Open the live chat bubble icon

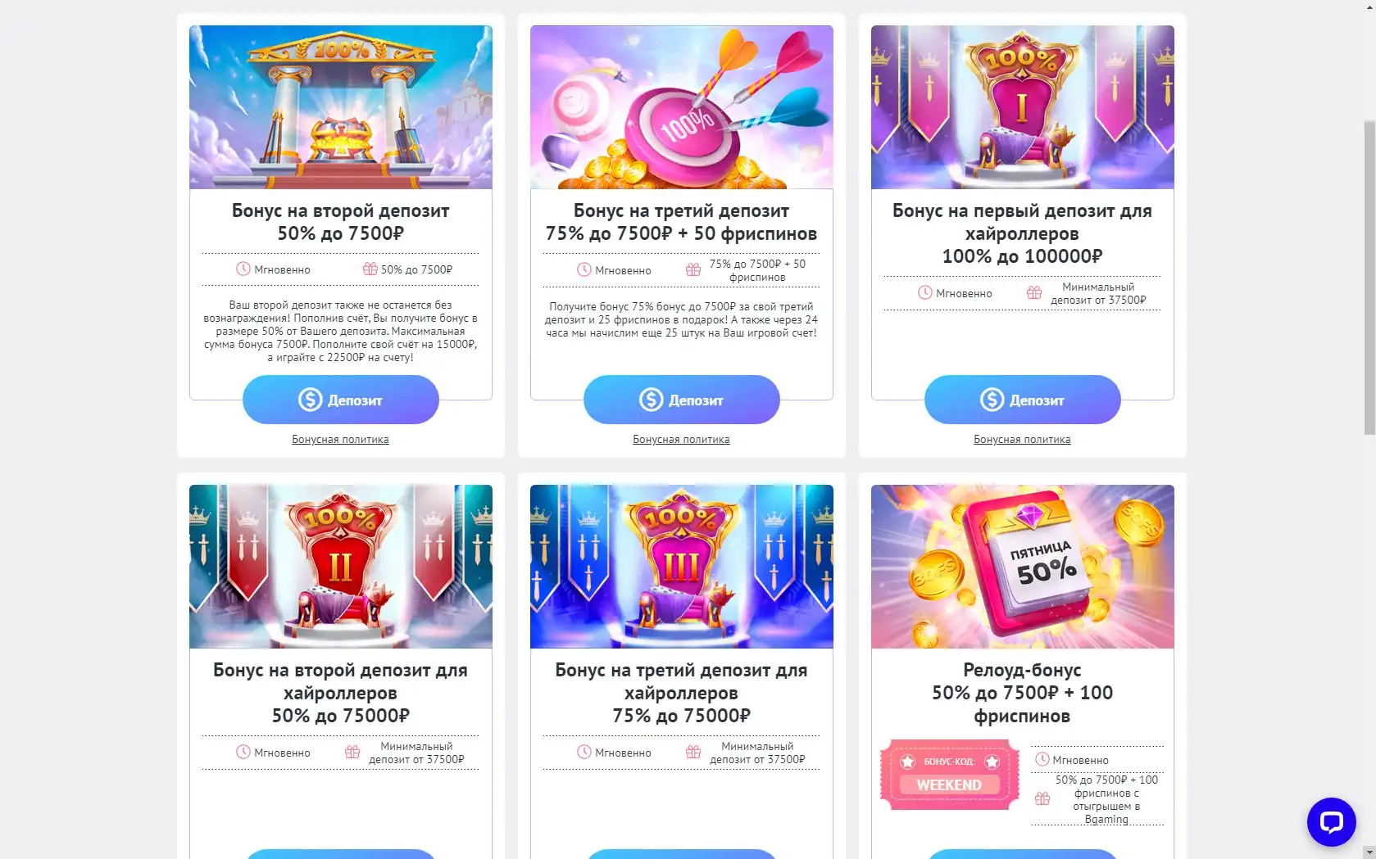tap(1331, 821)
